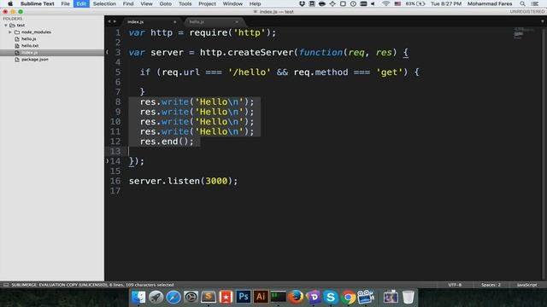Open Google Chrome from the dock
The image size is (547, 307).
pyautogui.click(x=348, y=297)
